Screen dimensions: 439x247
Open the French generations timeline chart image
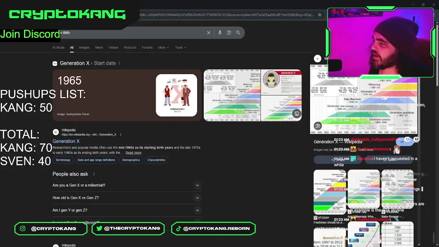[232, 95]
